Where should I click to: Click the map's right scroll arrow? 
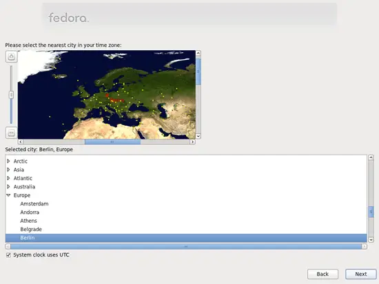193,142
